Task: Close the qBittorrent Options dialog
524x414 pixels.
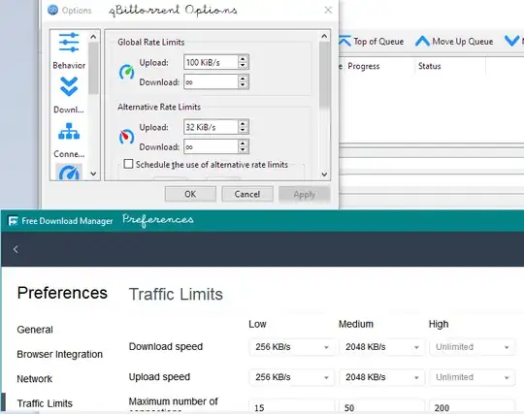Action: 328,10
